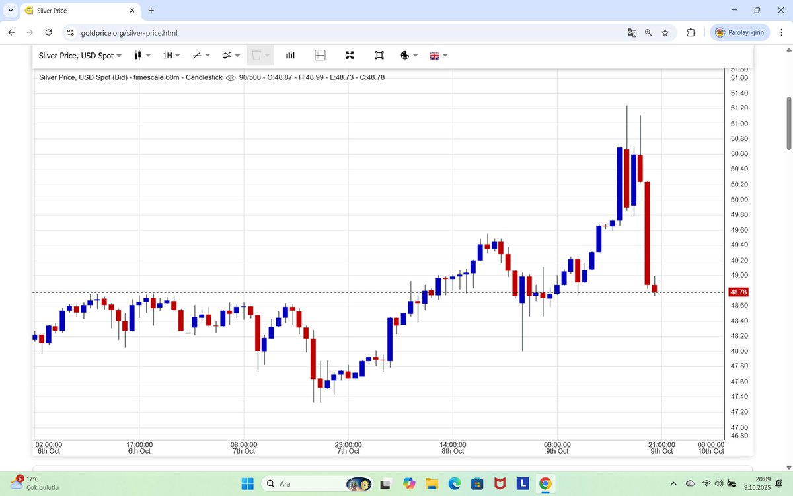Click the volume bars icon
This screenshot has height=496, width=793.
(290, 56)
